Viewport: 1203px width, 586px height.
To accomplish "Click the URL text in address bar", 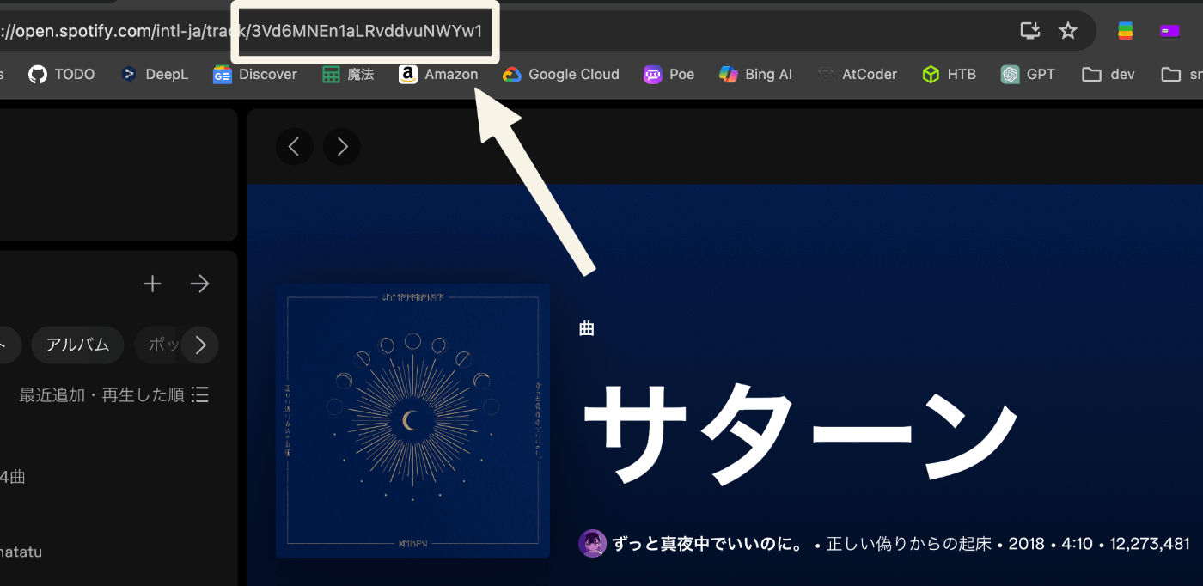I will 241,32.
